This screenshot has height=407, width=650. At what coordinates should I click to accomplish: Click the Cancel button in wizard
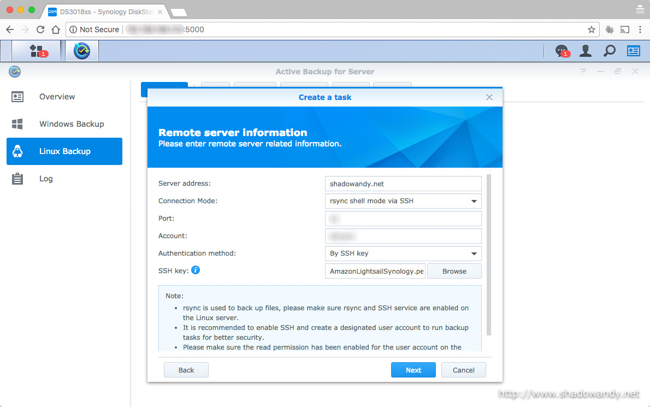463,370
